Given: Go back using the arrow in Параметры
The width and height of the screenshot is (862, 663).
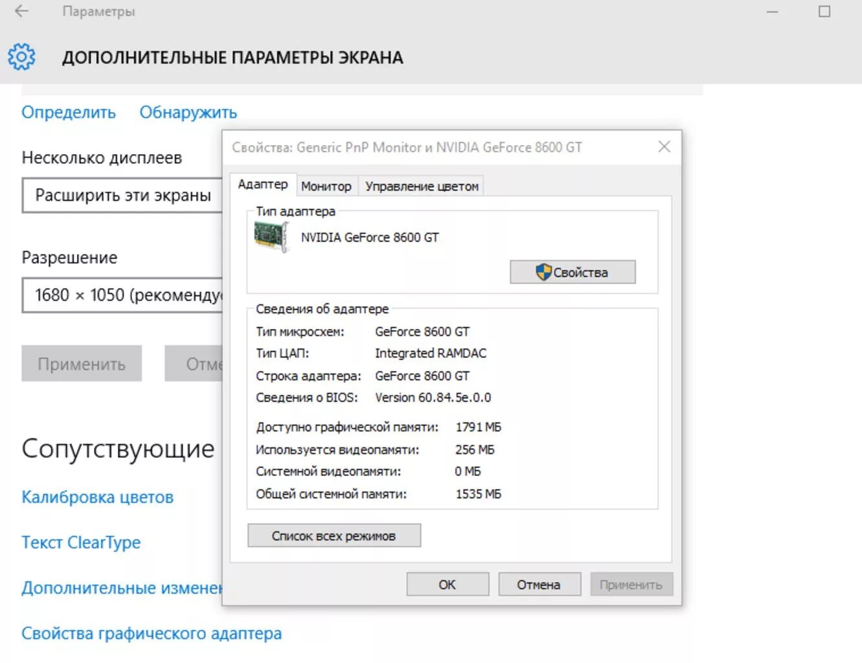Looking at the screenshot, I should (21, 11).
